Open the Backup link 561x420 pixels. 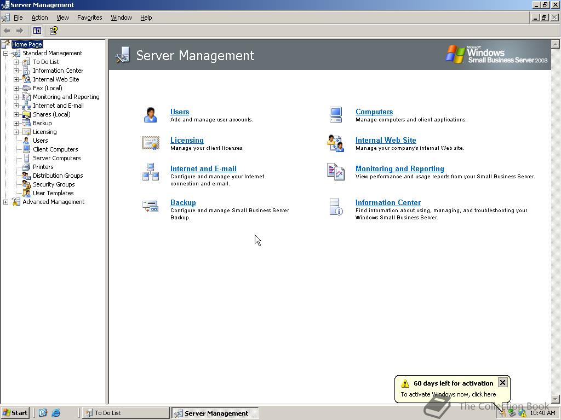tap(183, 202)
